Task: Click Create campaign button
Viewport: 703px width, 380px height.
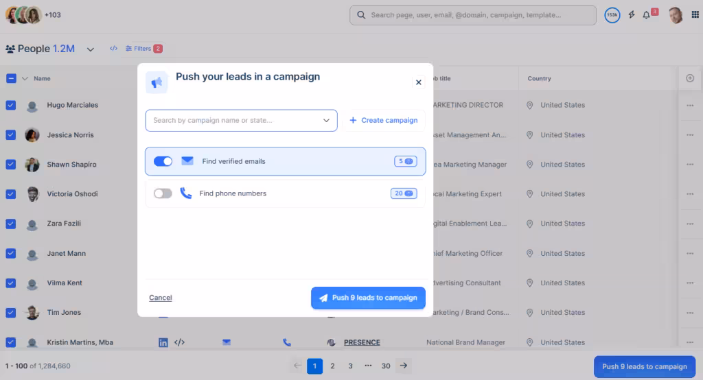Action: point(384,121)
